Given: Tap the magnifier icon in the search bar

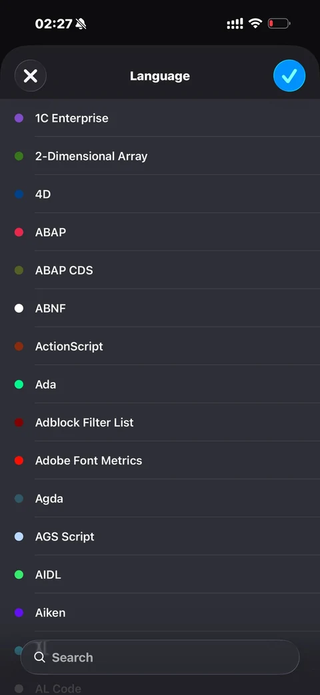Looking at the screenshot, I should pyautogui.click(x=39, y=657).
